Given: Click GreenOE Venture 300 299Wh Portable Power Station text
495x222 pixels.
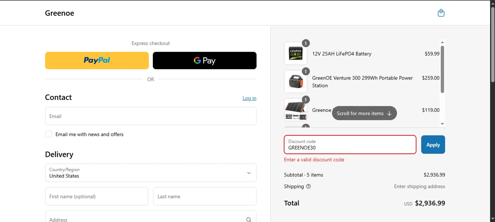Looking at the screenshot, I should [x=363, y=82].
